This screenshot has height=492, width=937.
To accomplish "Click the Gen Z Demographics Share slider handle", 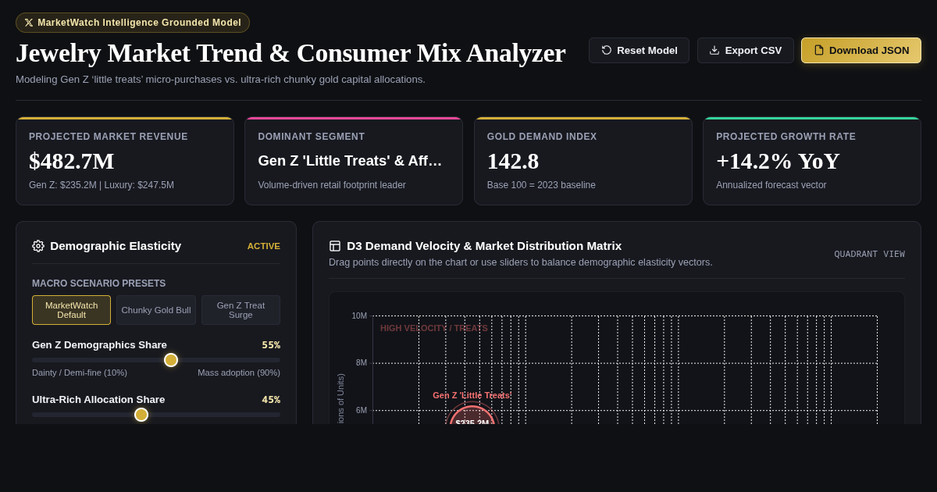I will tap(171, 360).
